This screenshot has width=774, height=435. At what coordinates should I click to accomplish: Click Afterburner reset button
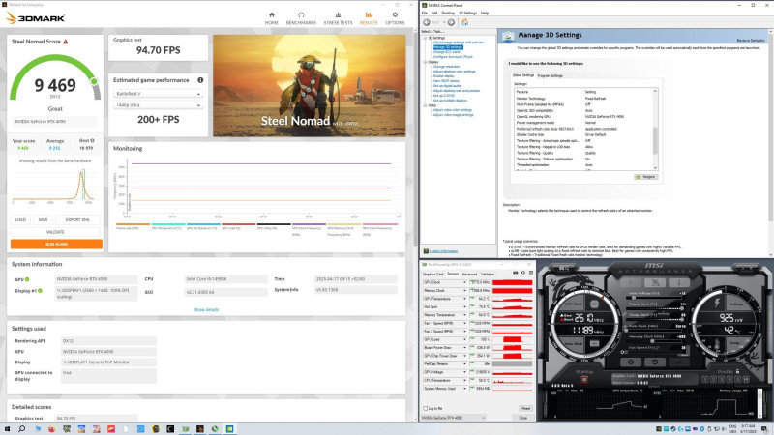(655, 362)
